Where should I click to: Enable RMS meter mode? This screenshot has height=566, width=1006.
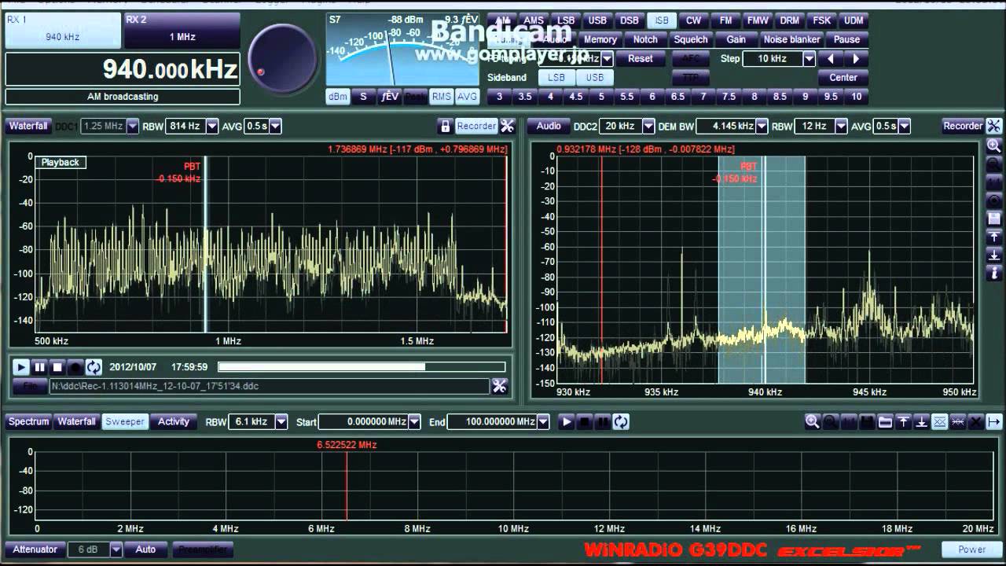pos(442,96)
